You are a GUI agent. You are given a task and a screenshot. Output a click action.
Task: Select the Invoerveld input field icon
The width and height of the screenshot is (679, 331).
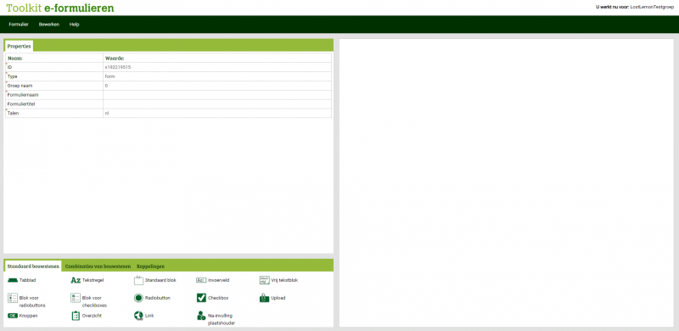[x=201, y=280]
